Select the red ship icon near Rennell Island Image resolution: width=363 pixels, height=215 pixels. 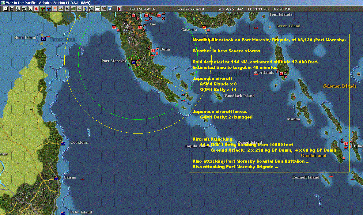pos(331,176)
